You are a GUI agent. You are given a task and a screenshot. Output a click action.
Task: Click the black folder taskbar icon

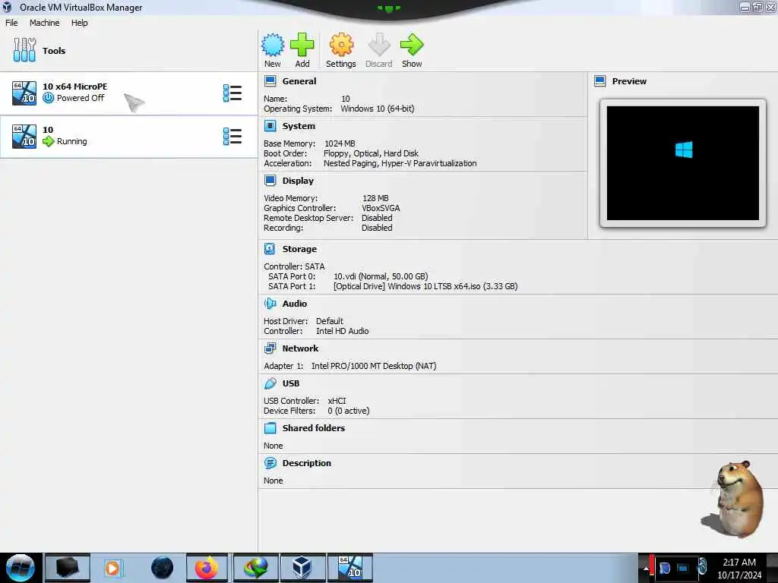click(x=67, y=568)
